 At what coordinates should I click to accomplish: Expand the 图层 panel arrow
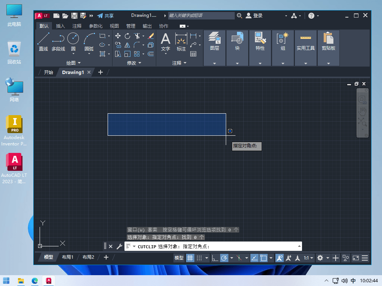(x=215, y=64)
